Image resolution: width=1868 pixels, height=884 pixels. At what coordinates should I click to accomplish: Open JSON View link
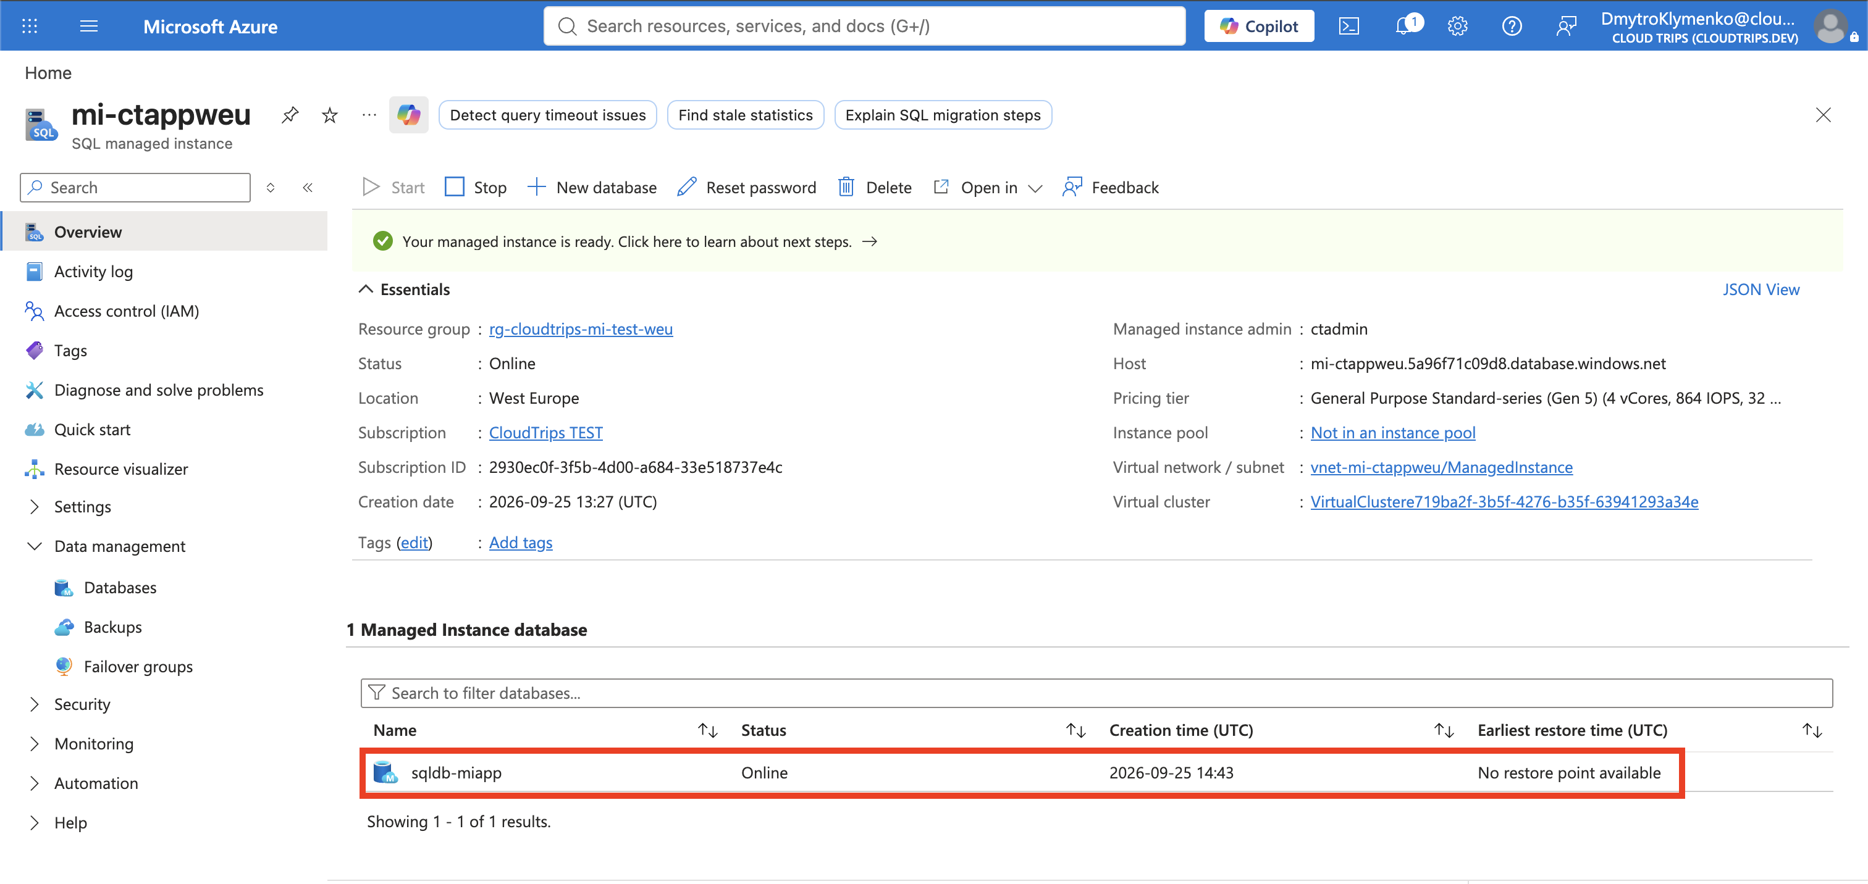tap(1761, 289)
